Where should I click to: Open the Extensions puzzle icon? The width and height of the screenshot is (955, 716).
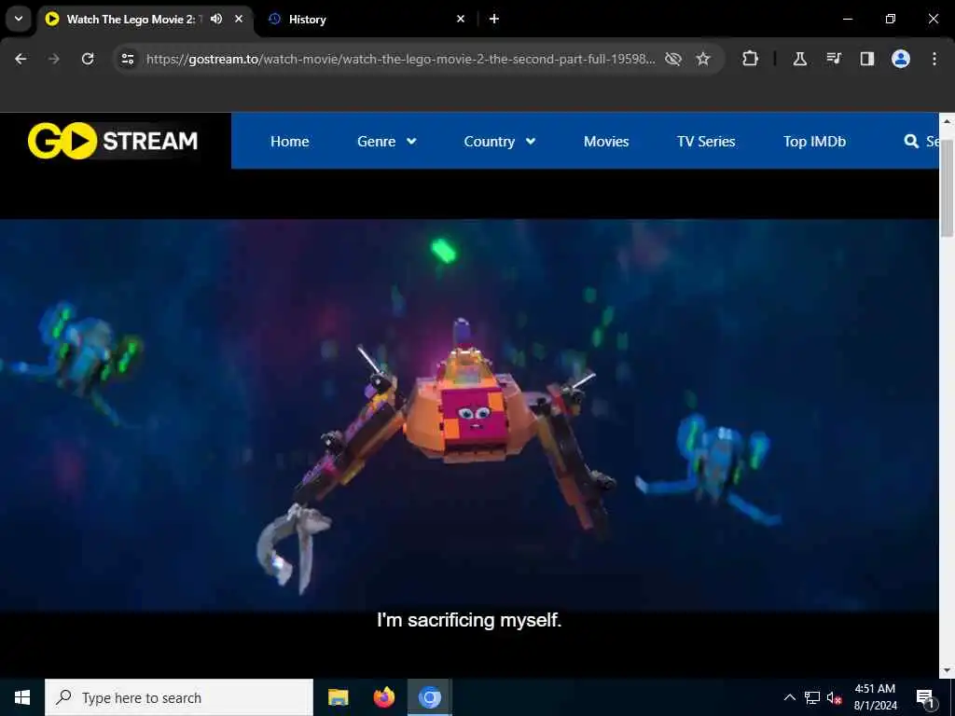[x=751, y=59]
